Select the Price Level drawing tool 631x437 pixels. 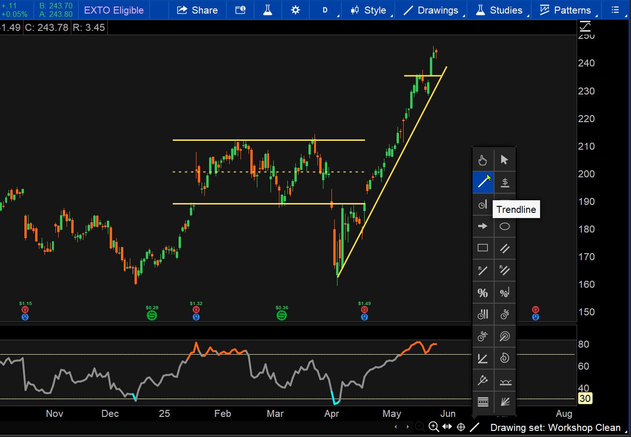pos(505,182)
